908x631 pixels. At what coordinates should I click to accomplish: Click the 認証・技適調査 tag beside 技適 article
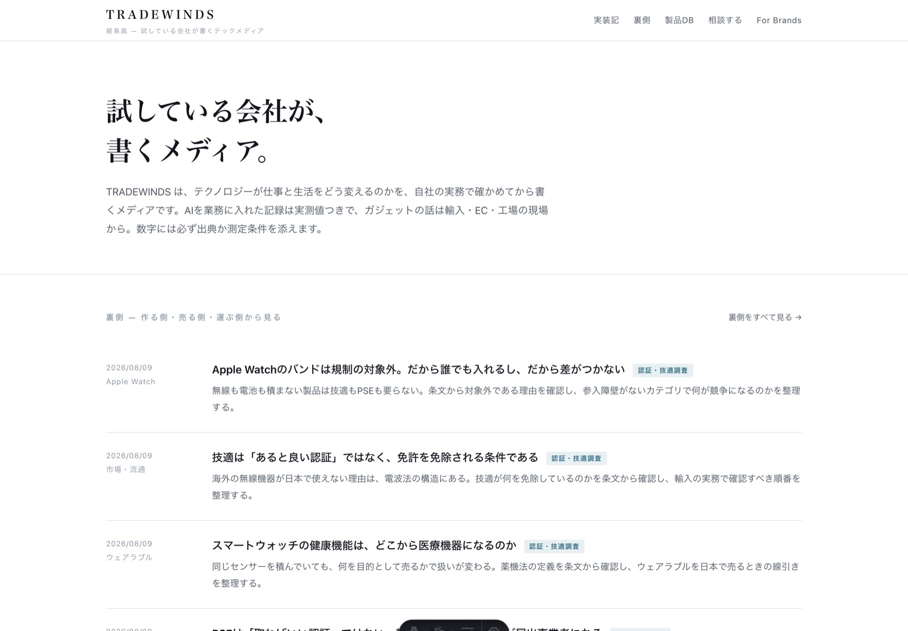point(577,458)
